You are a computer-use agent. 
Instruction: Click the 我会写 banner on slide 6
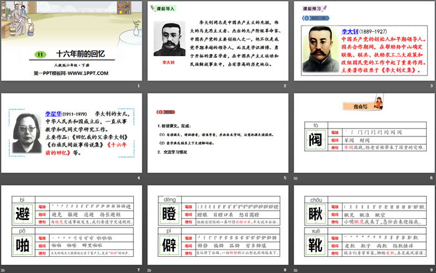point(363,107)
